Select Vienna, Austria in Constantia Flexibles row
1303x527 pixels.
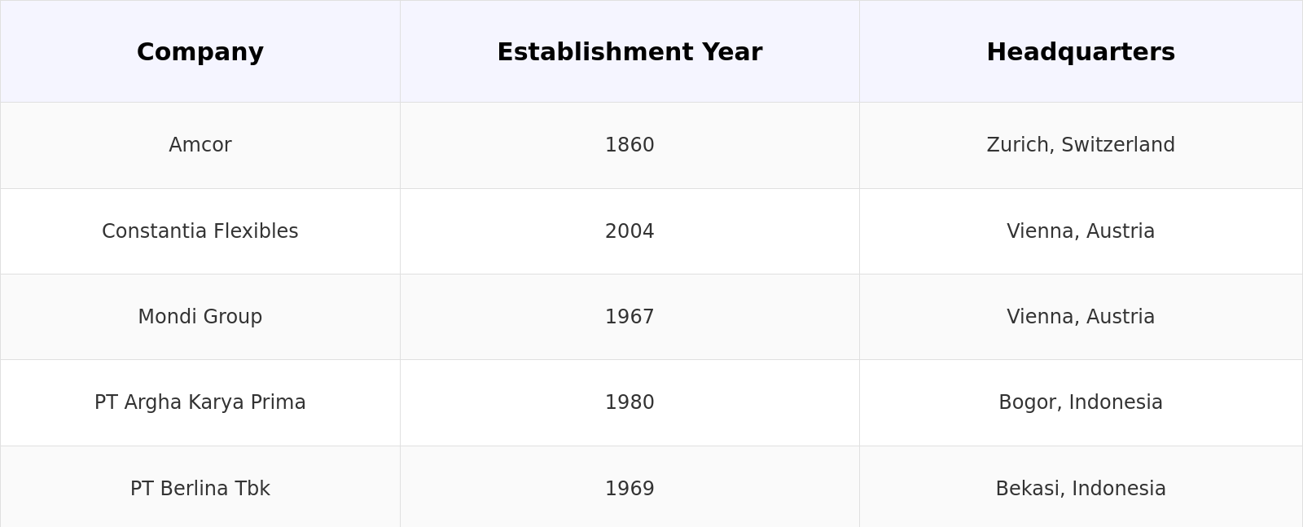[x=1081, y=231]
